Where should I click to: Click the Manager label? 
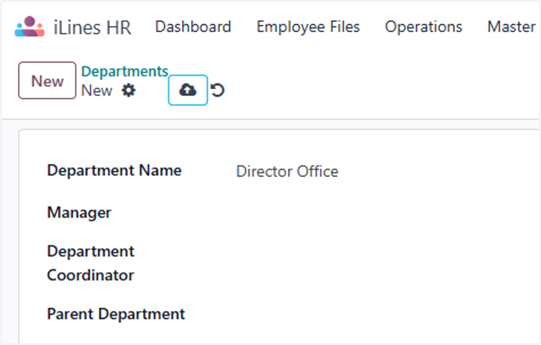(x=79, y=212)
